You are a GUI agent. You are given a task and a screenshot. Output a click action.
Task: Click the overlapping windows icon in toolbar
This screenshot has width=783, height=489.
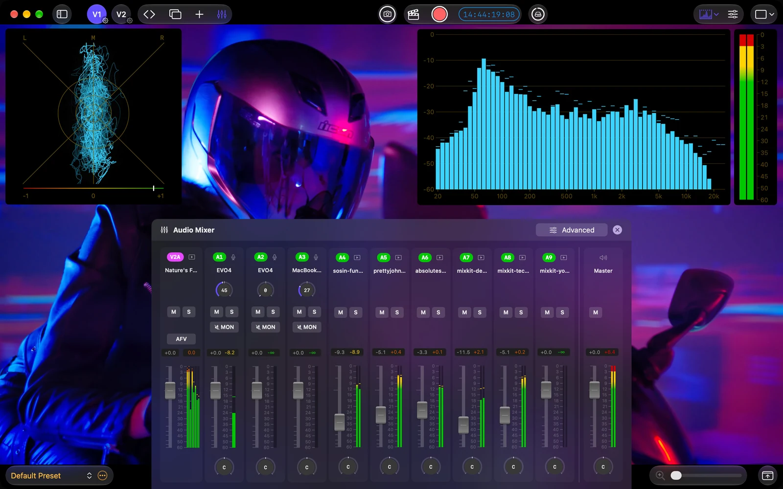(175, 14)
